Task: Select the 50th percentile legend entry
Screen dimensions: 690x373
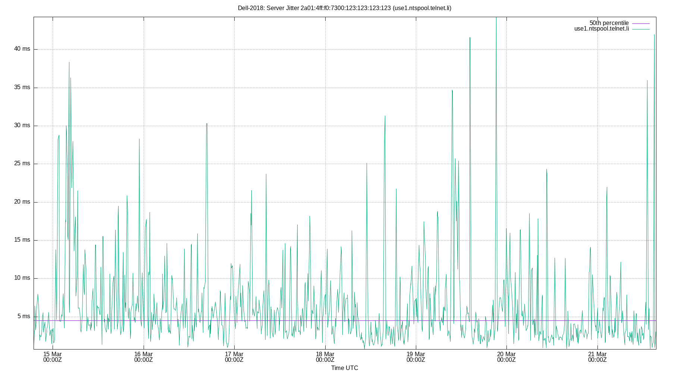Action: tap(609, 23)
